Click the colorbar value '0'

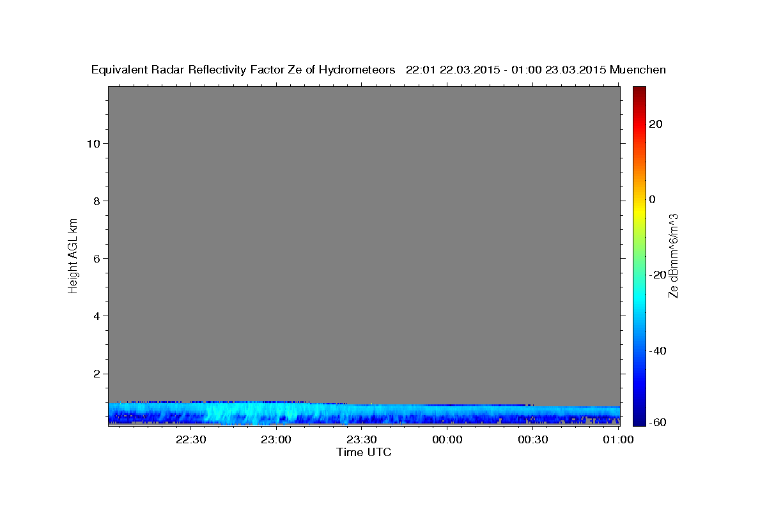[653, 199]
